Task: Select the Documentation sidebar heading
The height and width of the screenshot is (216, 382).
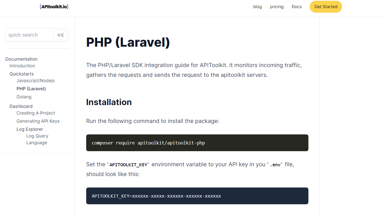Action: [21, 59]
